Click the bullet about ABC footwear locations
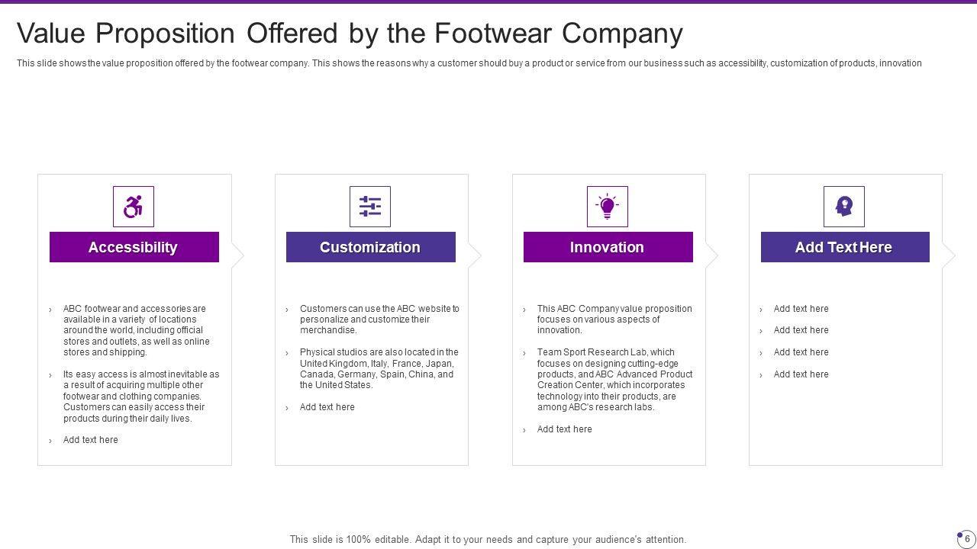Image resolution: width=977 pixels, height=549 pixels. click(x=136, y=330)
